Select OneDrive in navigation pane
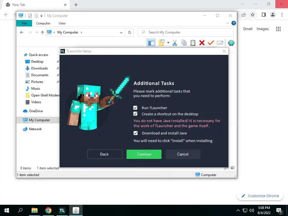This screenshot has height=216, width=288. [x=36, y=111]
